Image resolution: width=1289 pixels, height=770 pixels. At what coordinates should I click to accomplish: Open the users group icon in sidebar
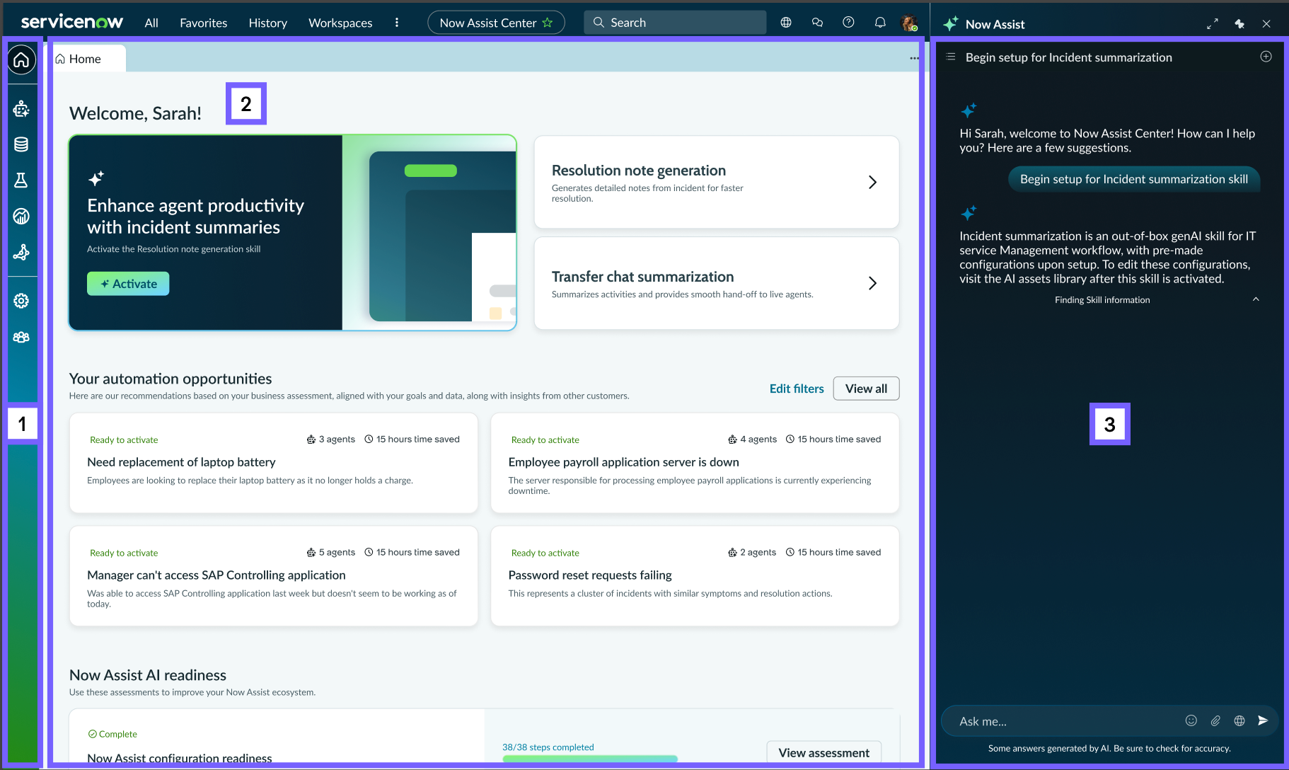(x=21, y=337)
